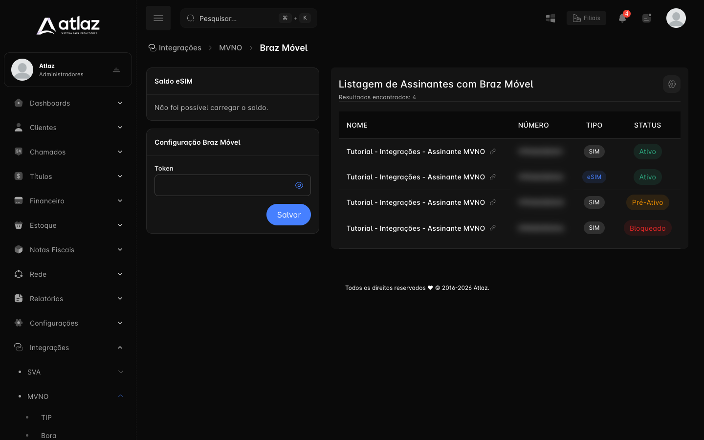Viewport: 704px width, 440px height.
Task: Open the Atlaz Administradores profile switcher
Action: click(68, 70)
